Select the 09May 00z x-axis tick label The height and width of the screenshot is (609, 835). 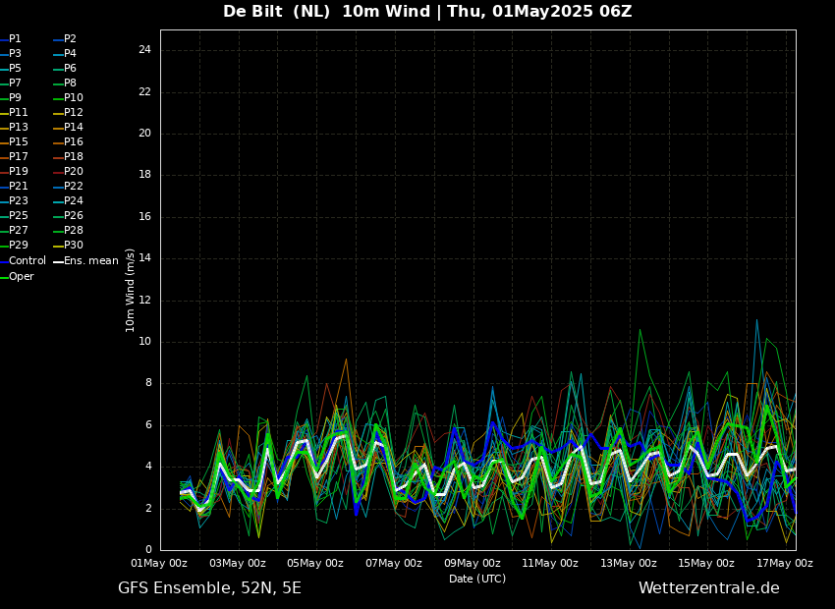[473, 564]
